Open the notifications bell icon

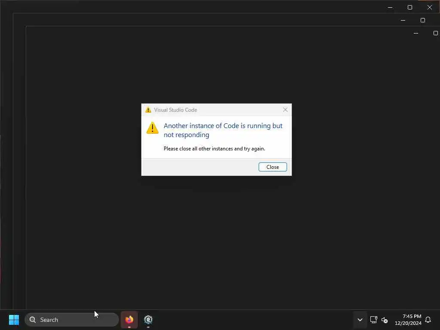point(428,320)
